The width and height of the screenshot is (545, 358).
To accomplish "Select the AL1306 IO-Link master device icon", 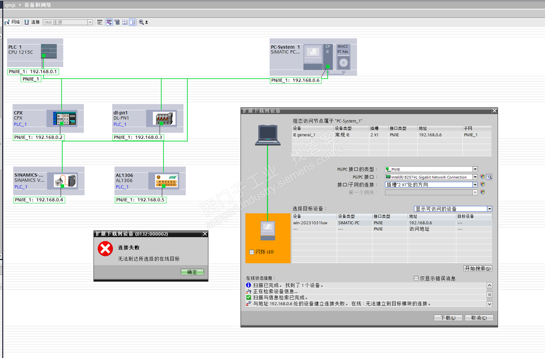I will (167, 181).
